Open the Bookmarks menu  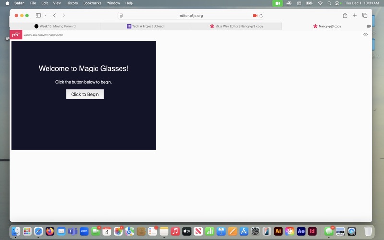[92, 3]
